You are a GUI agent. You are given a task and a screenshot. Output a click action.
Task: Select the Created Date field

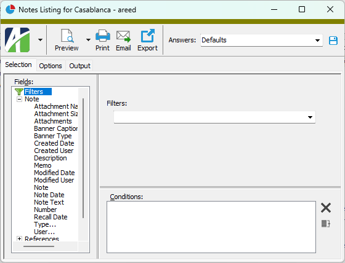[54, 143]
